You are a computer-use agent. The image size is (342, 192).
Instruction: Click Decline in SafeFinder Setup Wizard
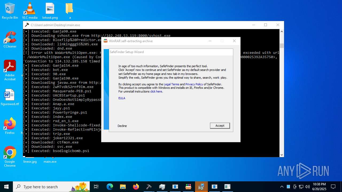122,126
